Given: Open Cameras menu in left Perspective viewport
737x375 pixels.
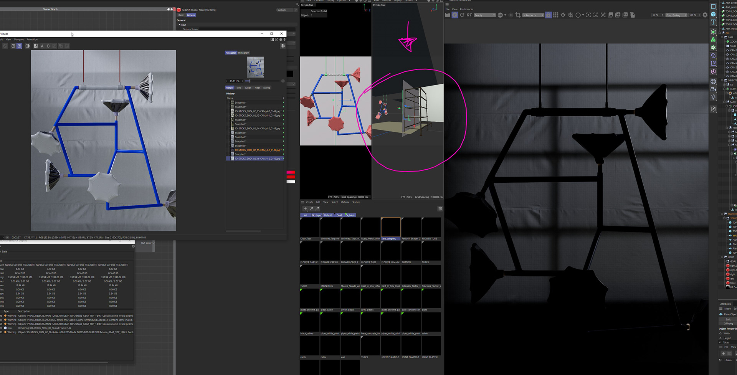Looking at the screenshot, I should [319, 1].
